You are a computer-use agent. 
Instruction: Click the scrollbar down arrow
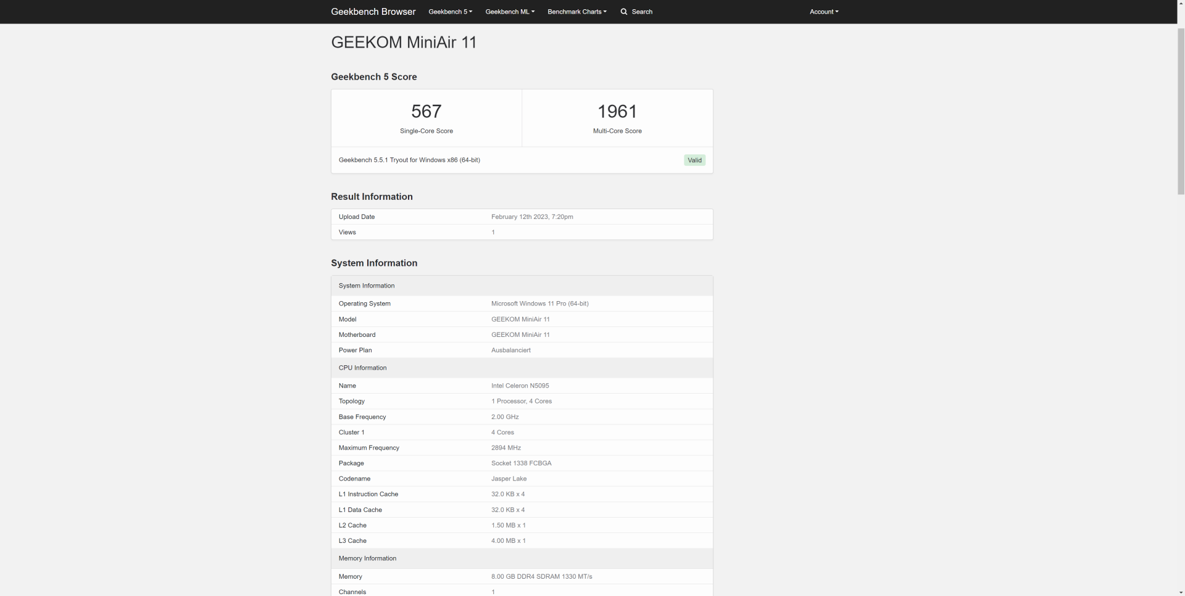[1181, 591]
